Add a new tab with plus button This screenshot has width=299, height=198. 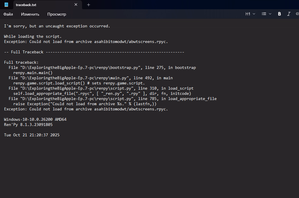pos(88,5)
